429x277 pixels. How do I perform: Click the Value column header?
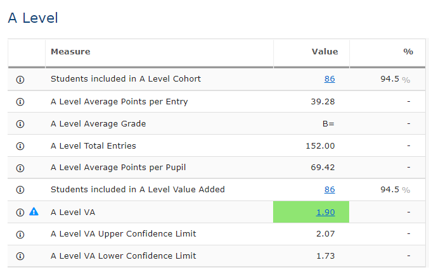pyautogui.click(x=324, y=52)
